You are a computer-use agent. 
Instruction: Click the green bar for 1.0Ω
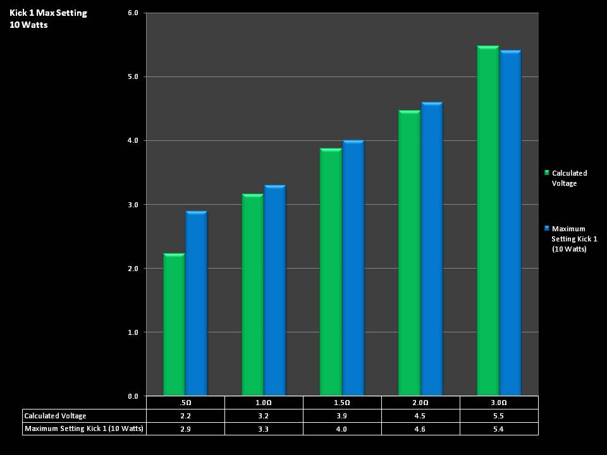252,295
